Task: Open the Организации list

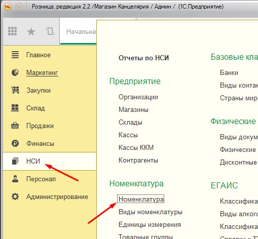Action: [138, 97]
